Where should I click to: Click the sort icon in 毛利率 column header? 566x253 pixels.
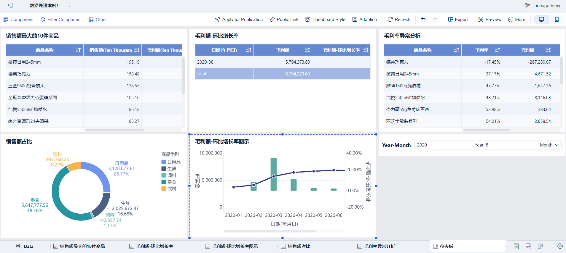point(497,50)
